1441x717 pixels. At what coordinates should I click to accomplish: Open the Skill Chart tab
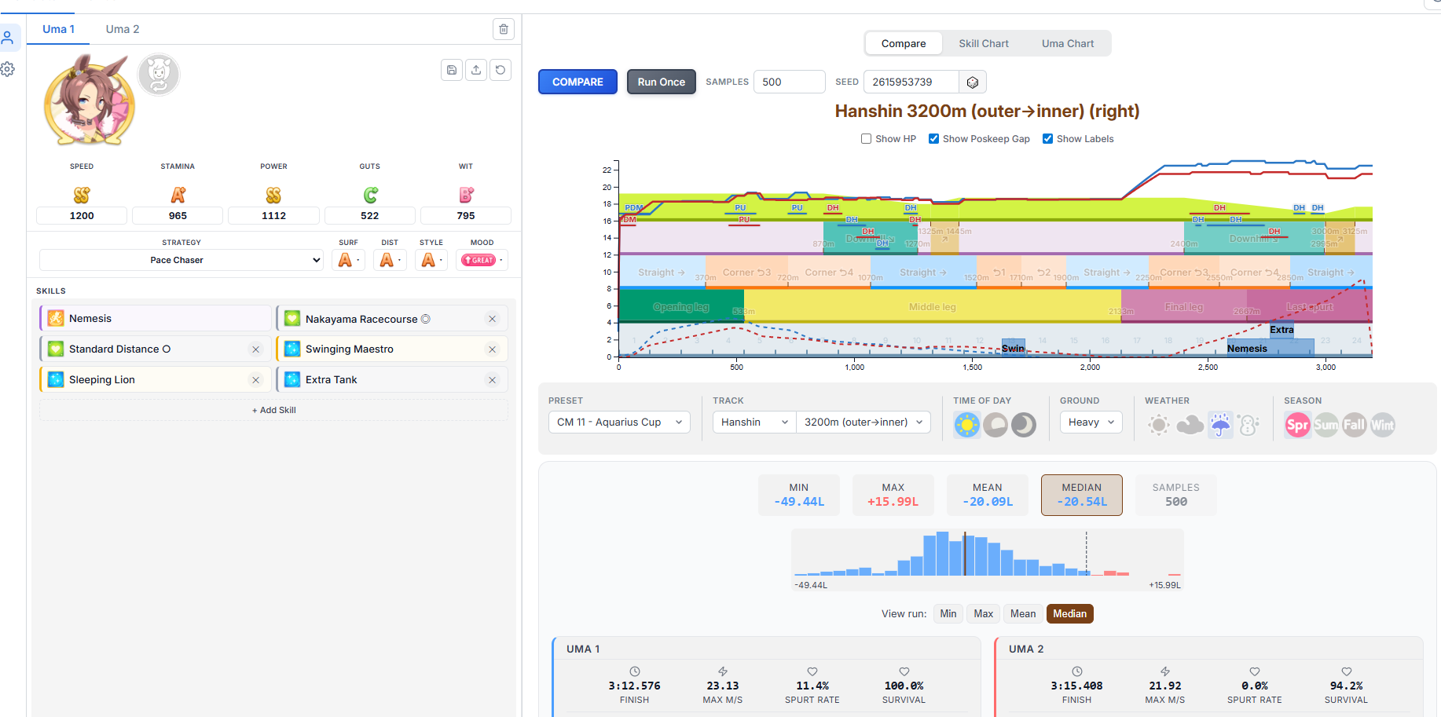pyautogui.click(x=984, y=43)
